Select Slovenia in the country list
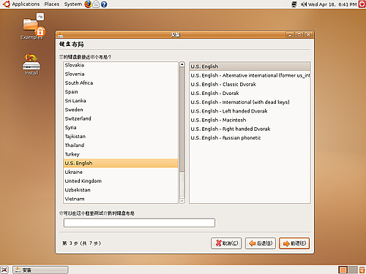The width and height of the screenshot is (366, 274). coord(121,74)
